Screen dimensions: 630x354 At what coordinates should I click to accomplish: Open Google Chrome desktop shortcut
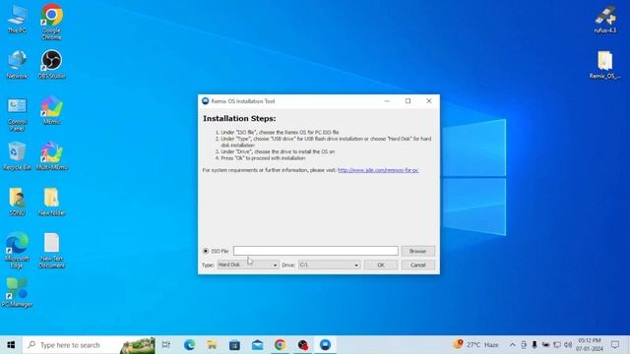[x=51, y=22]
